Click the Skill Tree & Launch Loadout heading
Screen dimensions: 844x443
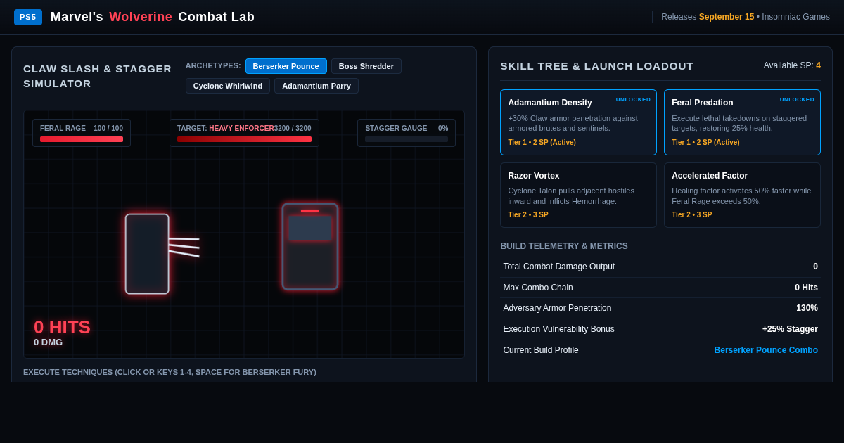[596, 65]
